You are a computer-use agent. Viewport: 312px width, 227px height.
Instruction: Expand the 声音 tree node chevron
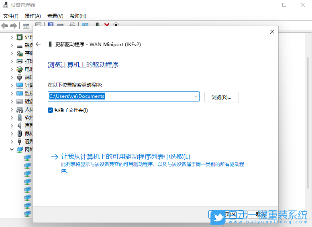[12, 126]
